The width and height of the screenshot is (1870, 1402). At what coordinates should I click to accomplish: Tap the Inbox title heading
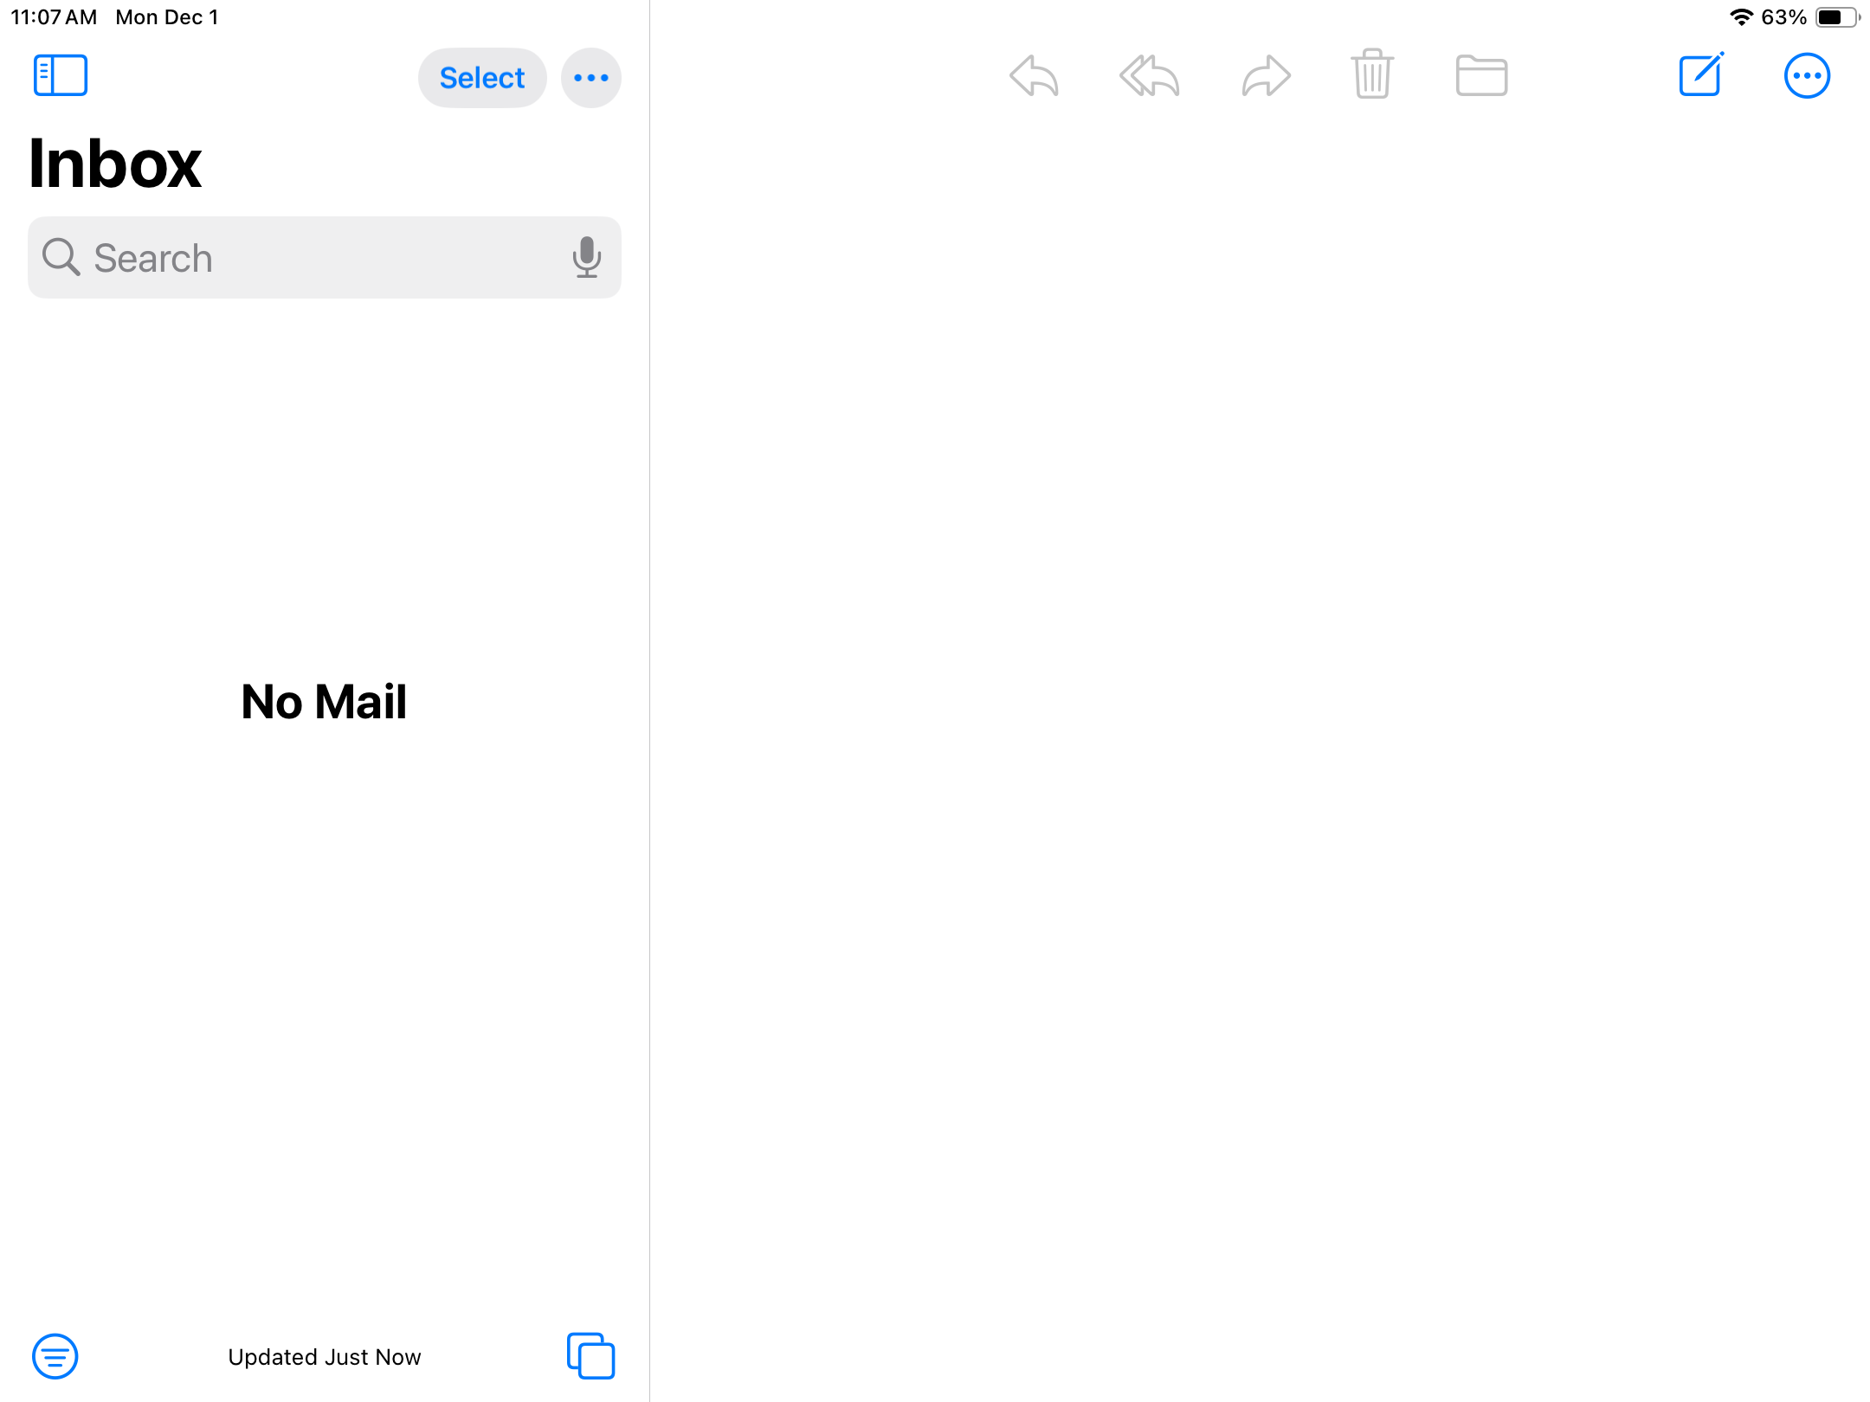coord(114,164)
